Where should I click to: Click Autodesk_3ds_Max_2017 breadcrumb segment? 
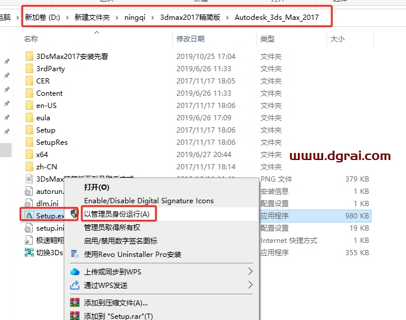coord(276,18)
